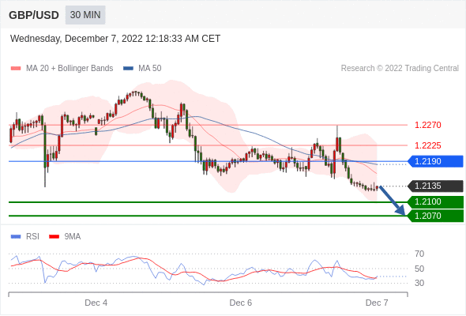
Task: Toggle the 9MA legend label
Action: coord(73,237)
